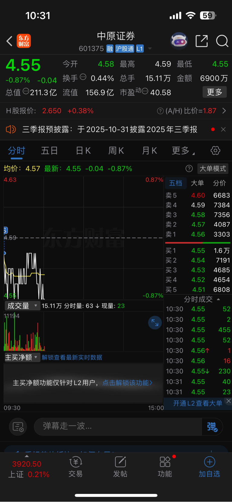This screenshot has width=232, height=502.
Task: Open the AI robot assistant avatar
Action: 179,41
